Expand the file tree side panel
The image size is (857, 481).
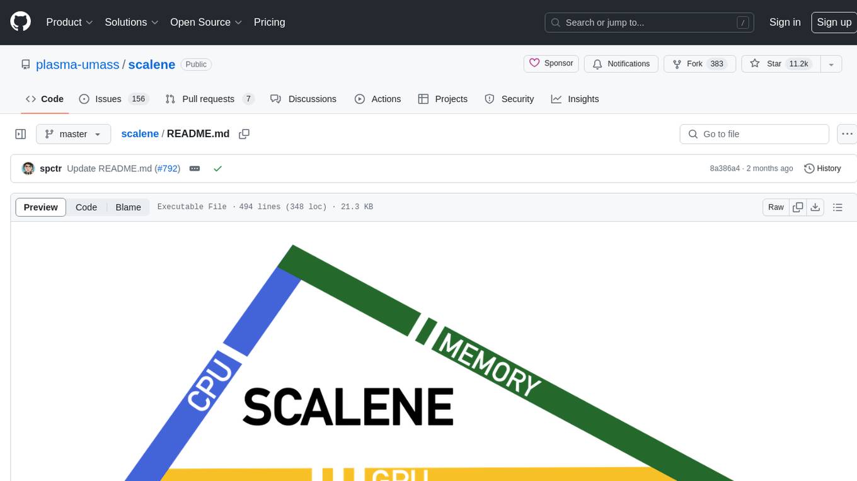pyautogui.click(x=21, y=134)
